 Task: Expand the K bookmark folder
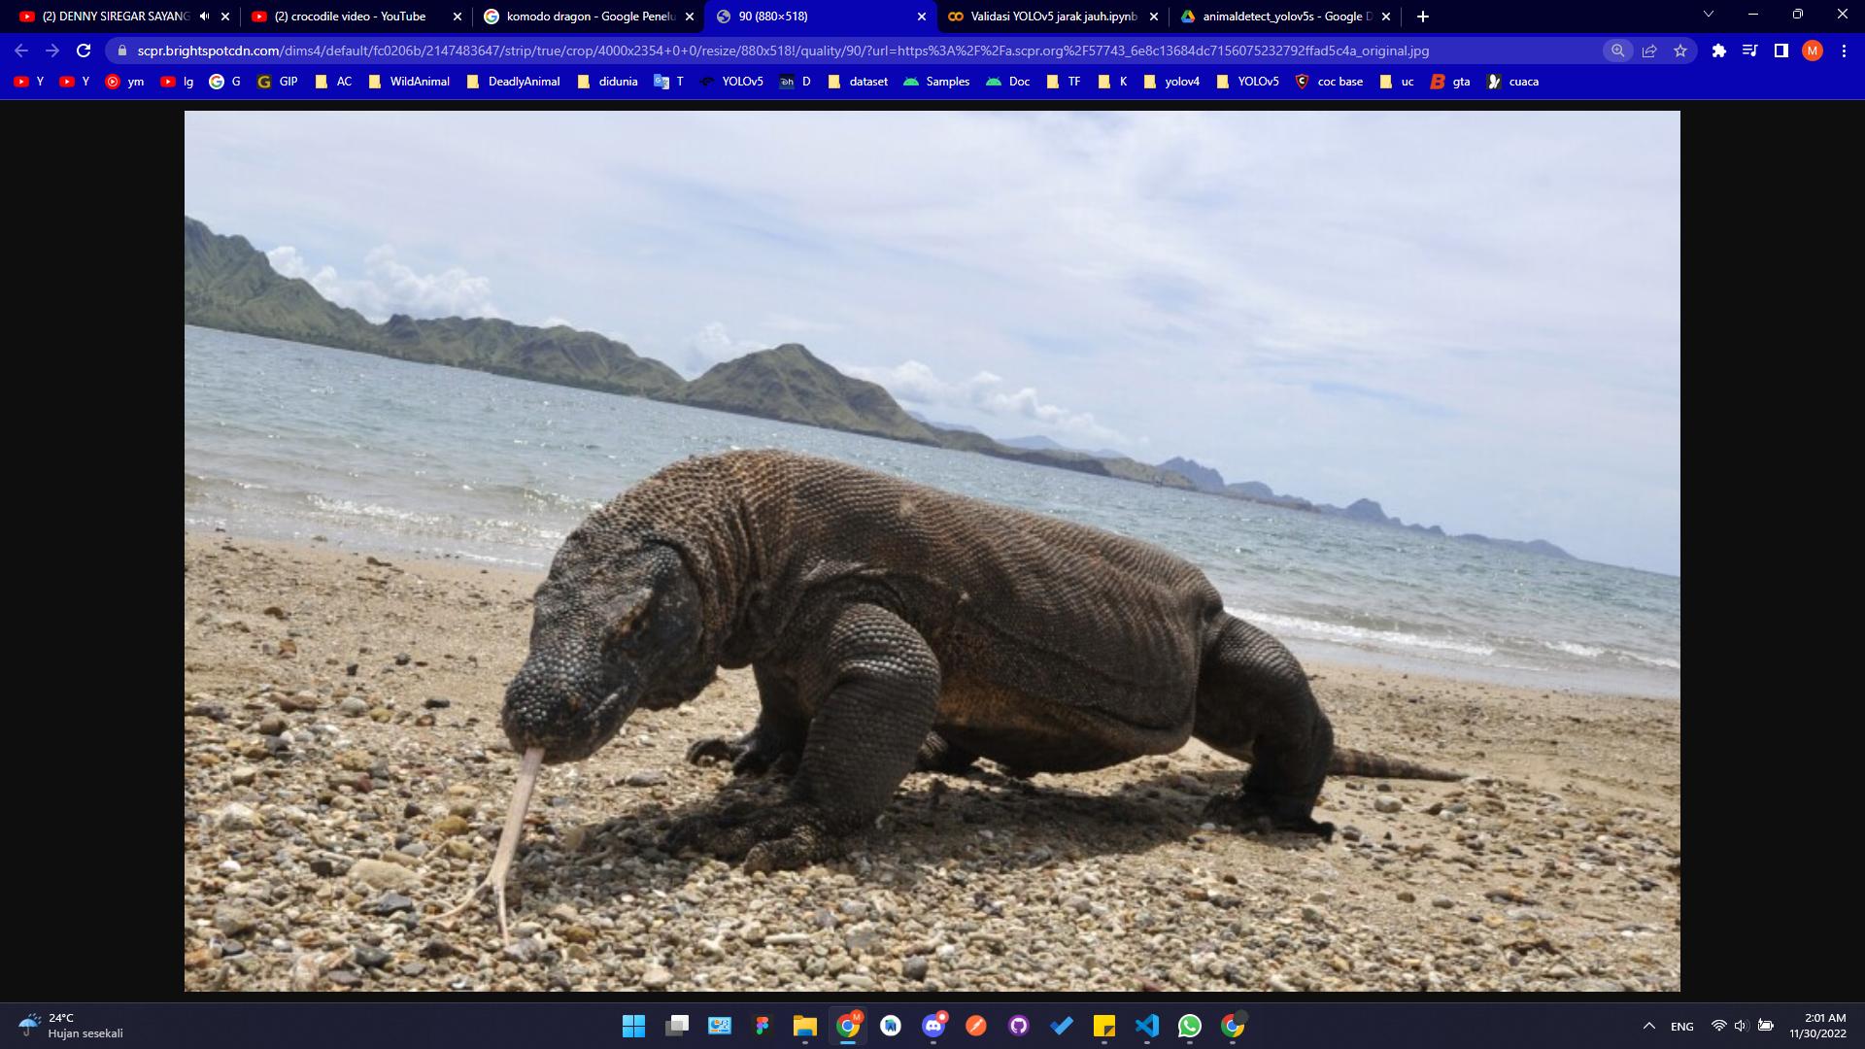(x=1113, y=82)
